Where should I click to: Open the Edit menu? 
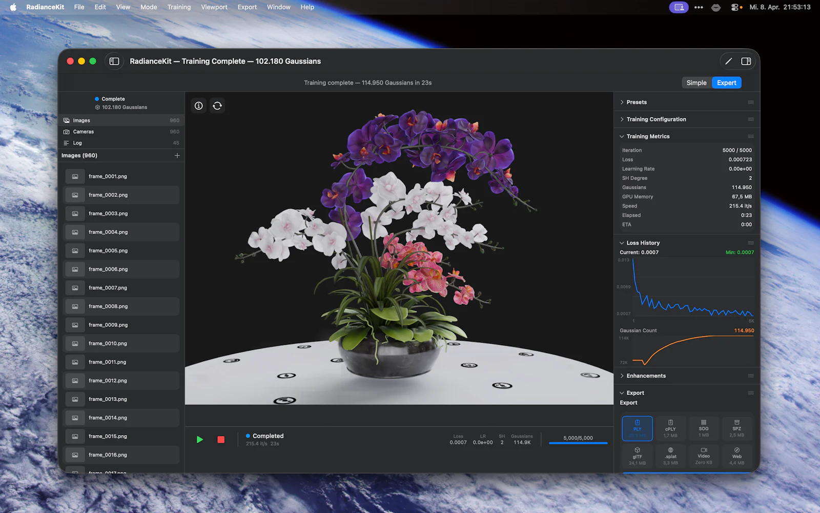(100, 7)
